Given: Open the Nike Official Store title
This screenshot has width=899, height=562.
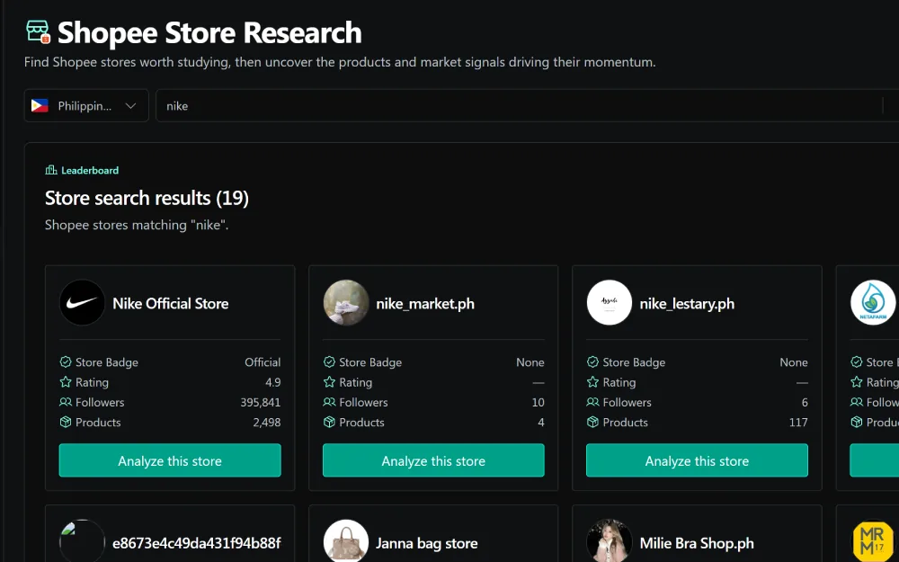Looking at the screenshot, I should click(x=170, y=303).
